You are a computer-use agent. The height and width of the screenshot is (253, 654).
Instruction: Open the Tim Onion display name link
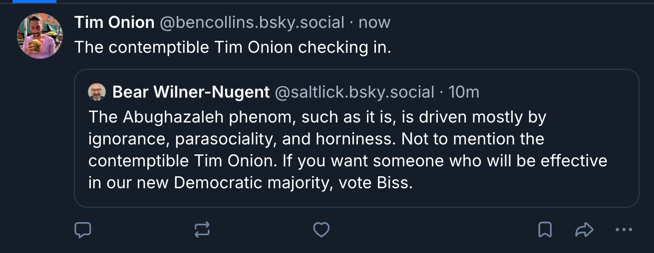coord(114,22)
